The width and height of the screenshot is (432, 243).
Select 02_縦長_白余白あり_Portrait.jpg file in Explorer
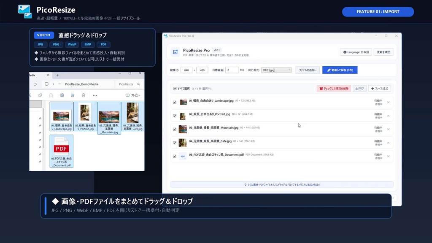[85, 116]
